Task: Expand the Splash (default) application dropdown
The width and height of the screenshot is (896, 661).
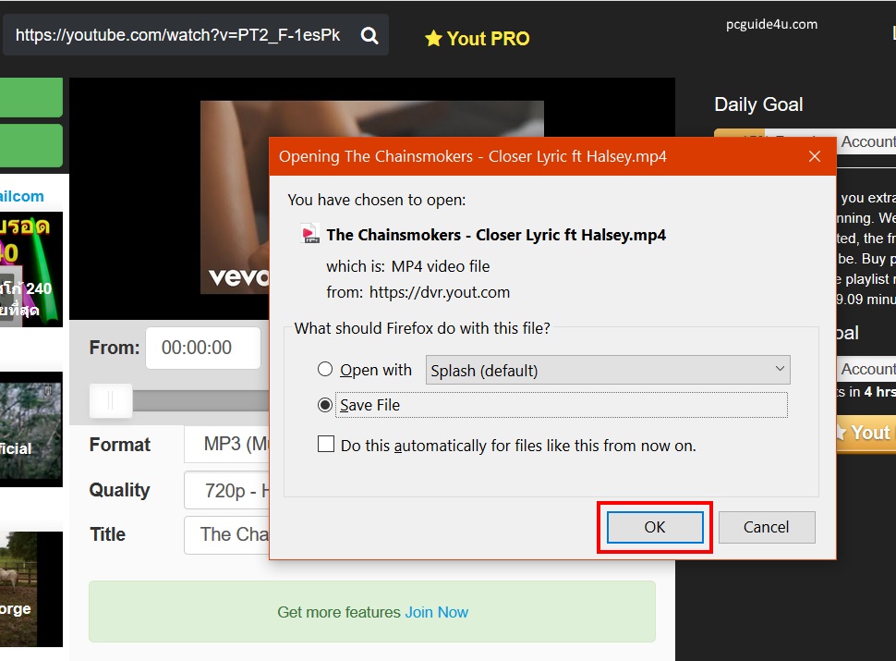Action: (608, 371)
